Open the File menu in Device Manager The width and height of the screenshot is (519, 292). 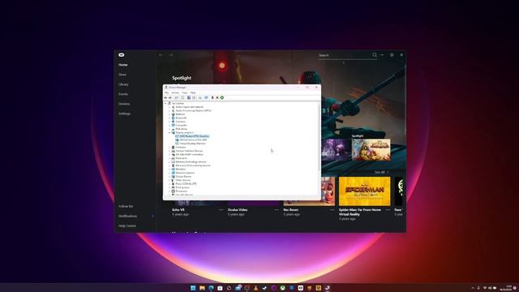point(166,92)
